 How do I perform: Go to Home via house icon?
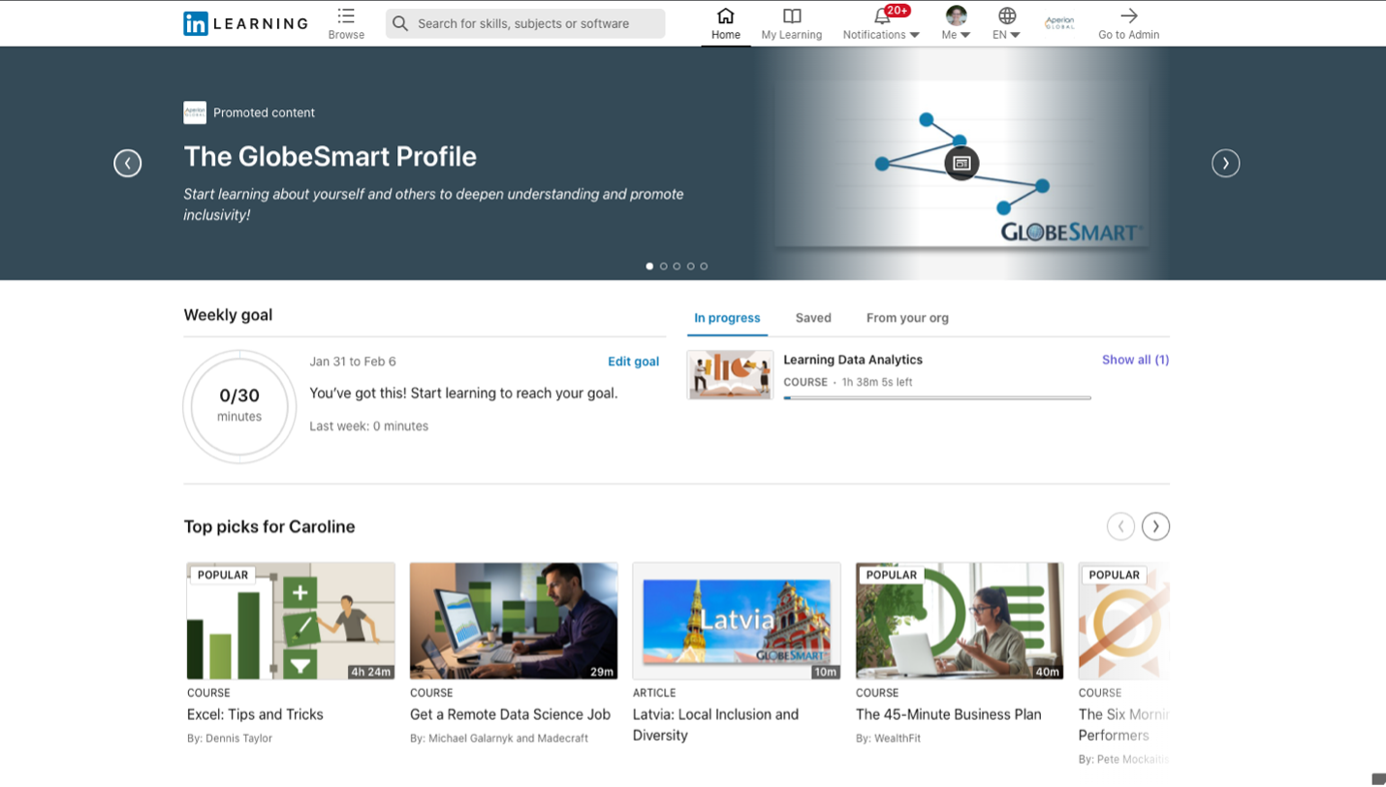(x=725, y=16)
